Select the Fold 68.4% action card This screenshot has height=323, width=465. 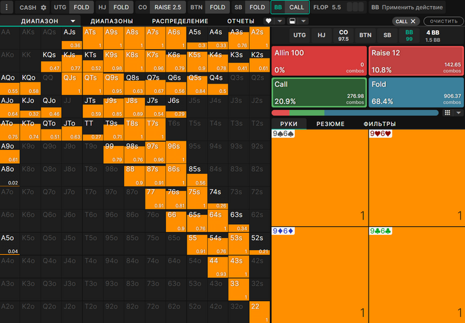click(416, 92)
